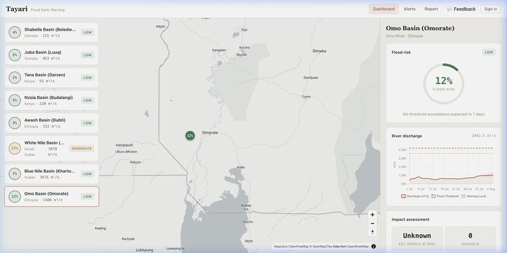Click the Unknown est. people at risk tile

pos(417,239)
